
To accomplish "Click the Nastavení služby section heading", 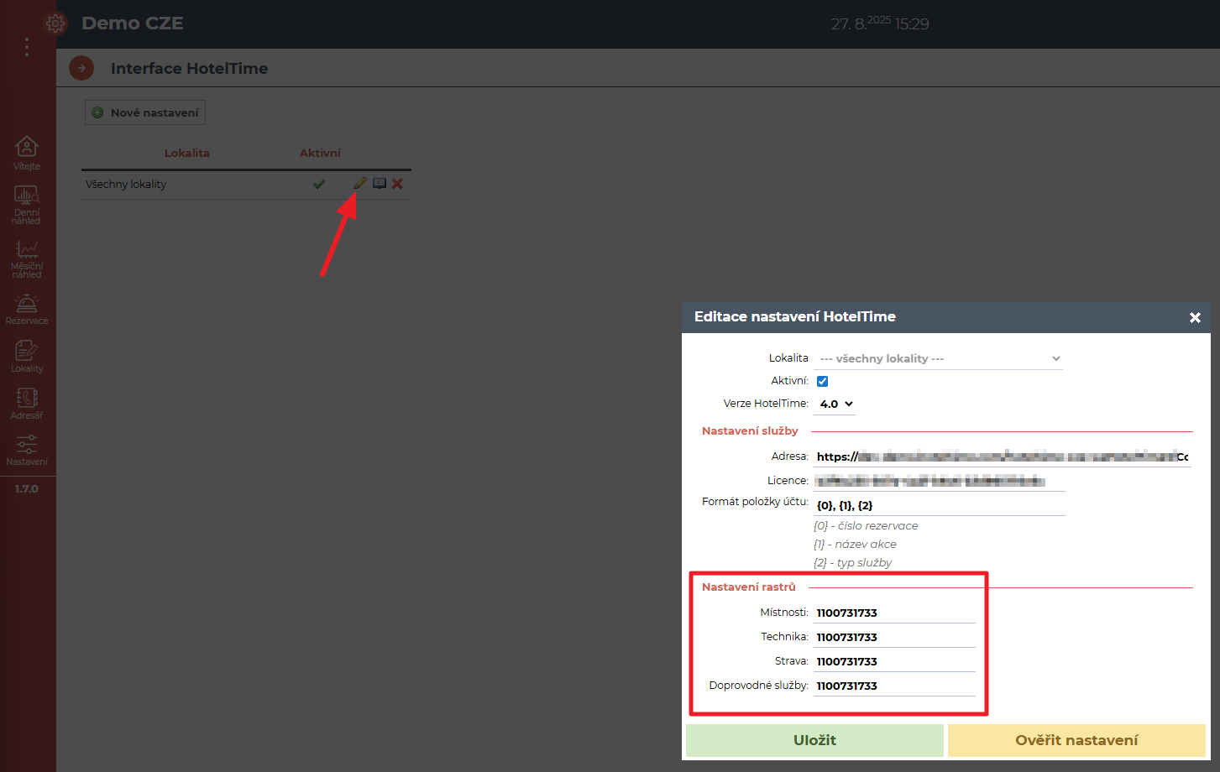I will 750,430.
